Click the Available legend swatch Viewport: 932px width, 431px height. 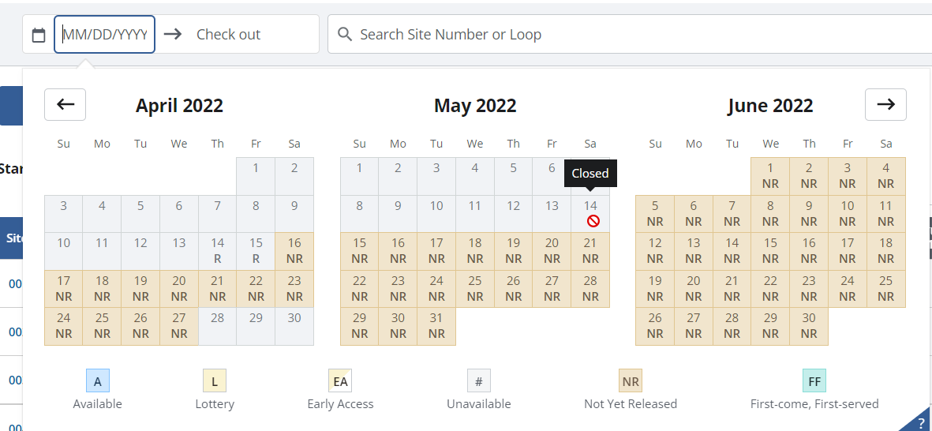pyautogui.click(x=98, y=381)
